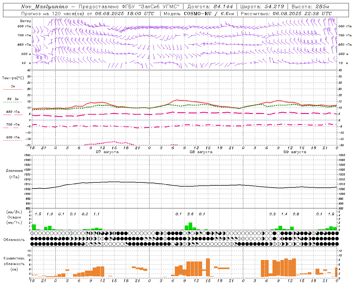
Task: Click the 700 гПа temperature legend entry
Action: click(x=13, y=125)
